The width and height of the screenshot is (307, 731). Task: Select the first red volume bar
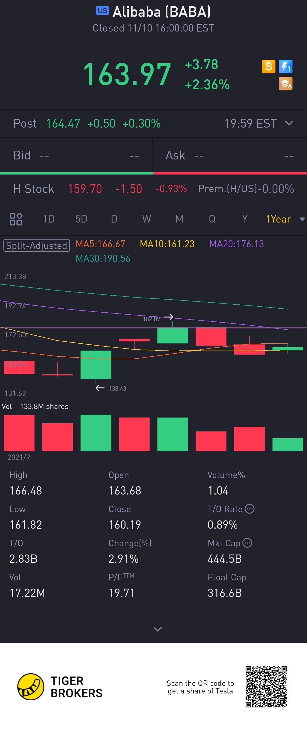point(19,433)
